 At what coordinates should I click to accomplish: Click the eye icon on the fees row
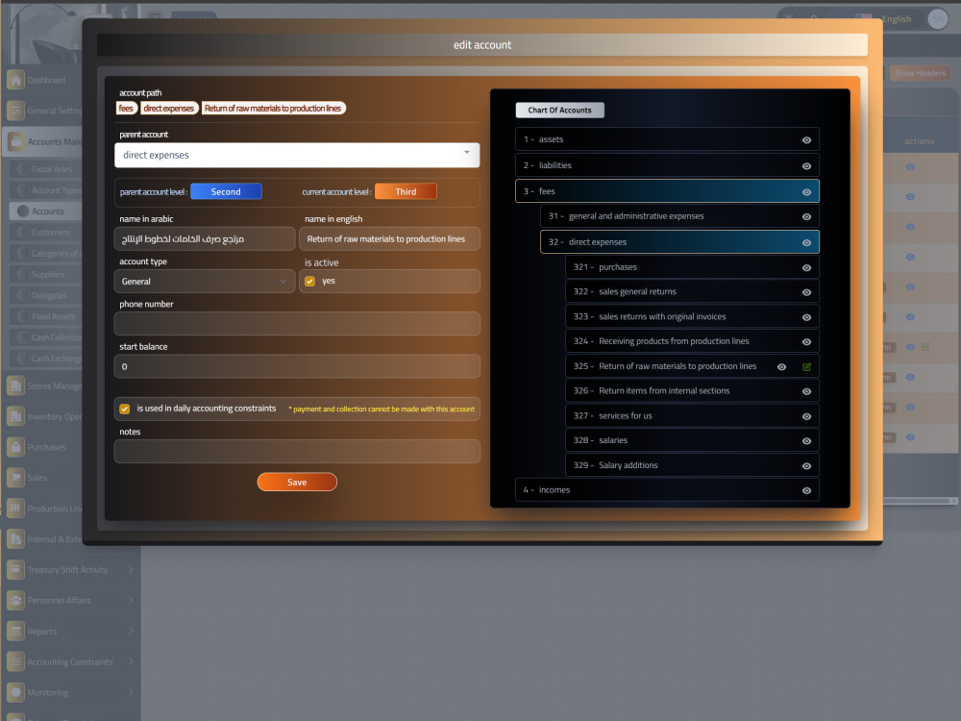point(806,192)
